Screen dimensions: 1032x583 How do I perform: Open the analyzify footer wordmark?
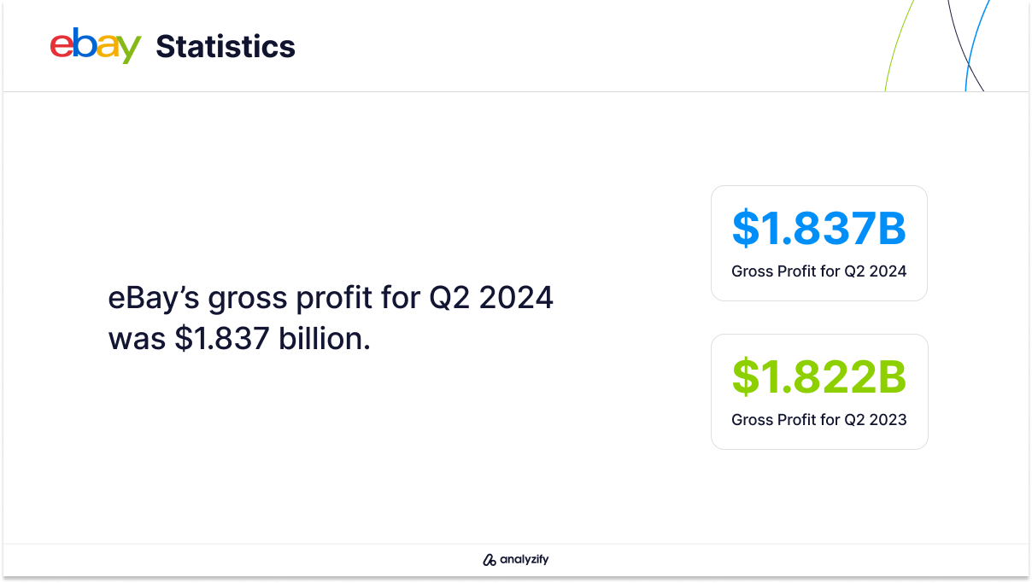pos(525,560)
